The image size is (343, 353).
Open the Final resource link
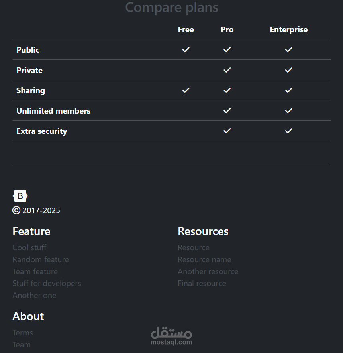(202, 283)
